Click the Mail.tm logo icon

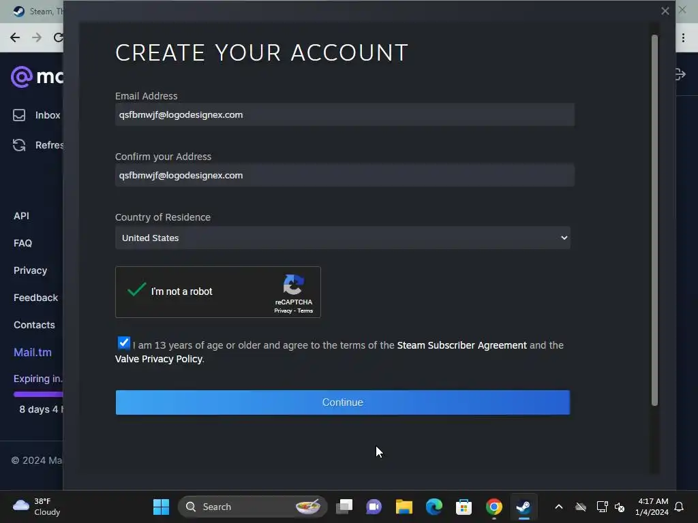pos(21,77)
